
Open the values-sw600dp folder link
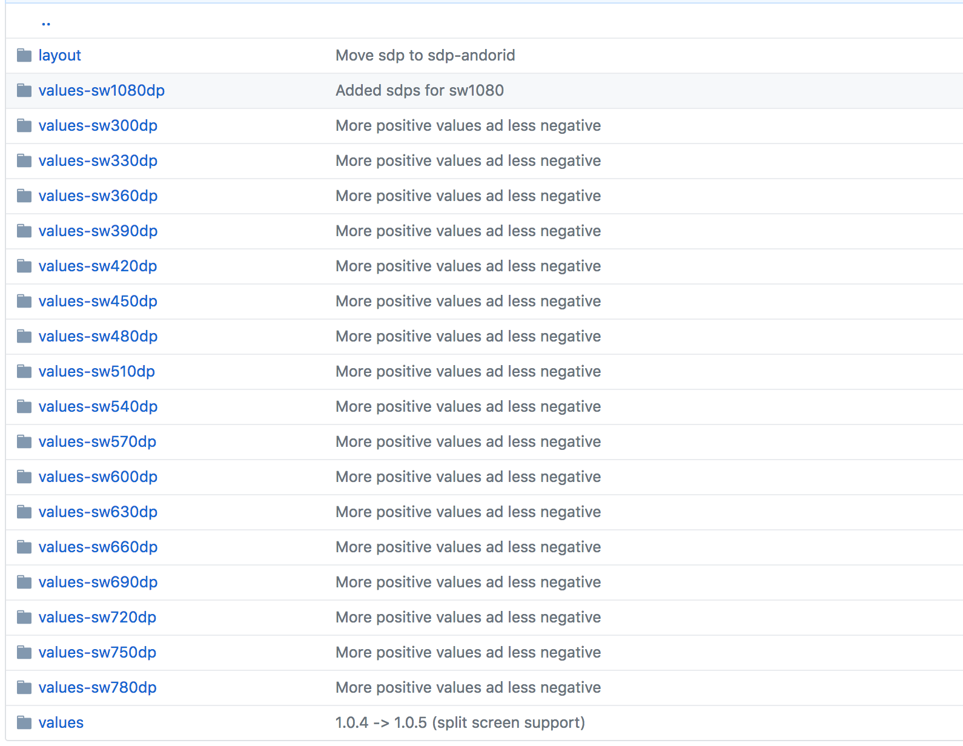click(98, 477)
